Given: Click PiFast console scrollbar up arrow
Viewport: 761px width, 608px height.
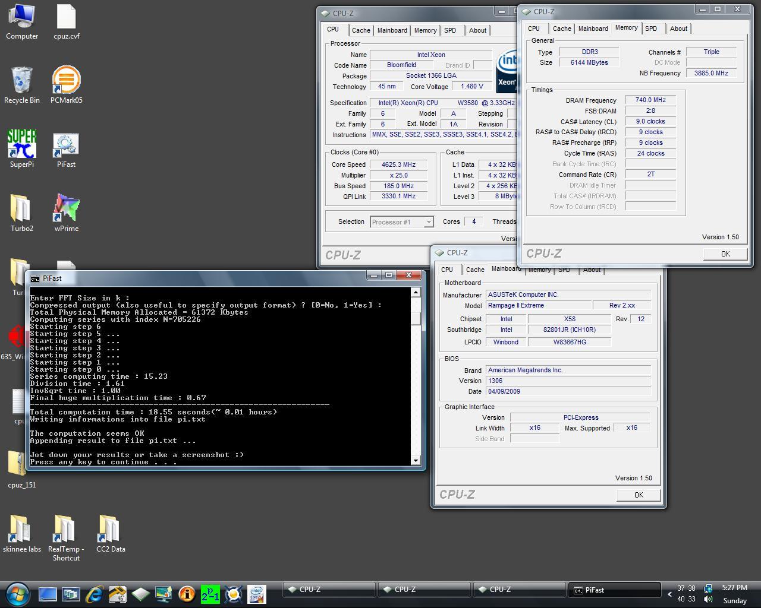Looking at the screenshot, I should tap(416, 292).
